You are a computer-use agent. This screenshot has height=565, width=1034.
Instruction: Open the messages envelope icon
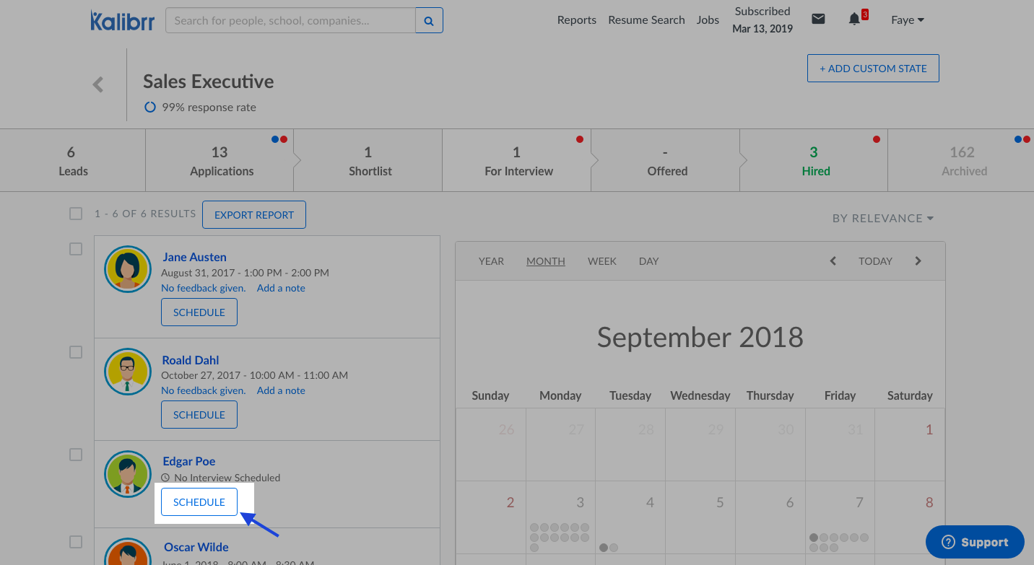(x=818, y=19)
